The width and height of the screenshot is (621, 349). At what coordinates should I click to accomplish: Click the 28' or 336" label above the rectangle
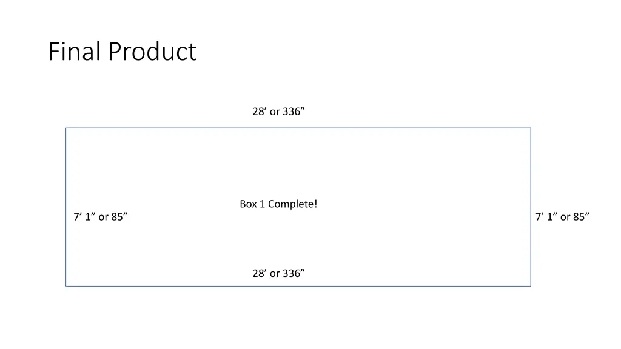click(x=278, y=111)
